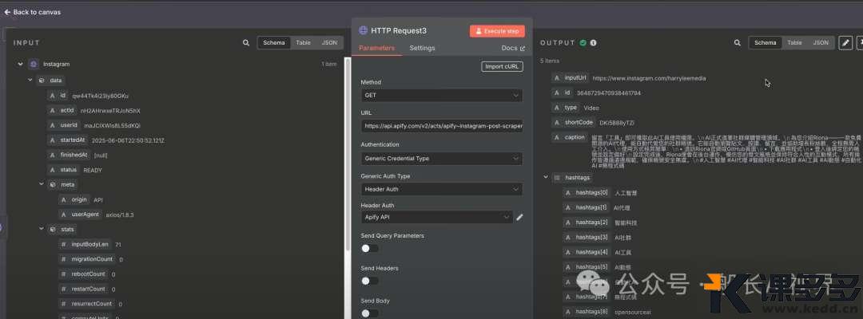Click the edit output pencil icon

point(845,43)
